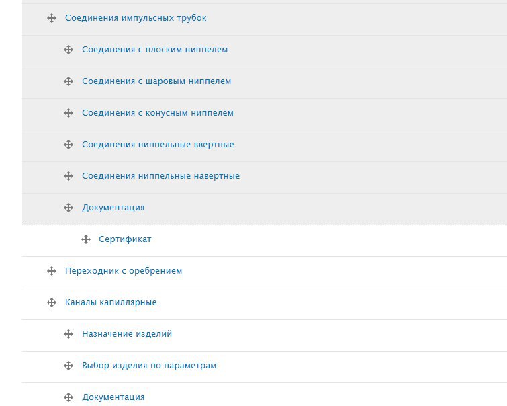Grab drag handle for Соединения ниппельные навертные
Screen dimensions: 507x406
(x=68, y=176)
